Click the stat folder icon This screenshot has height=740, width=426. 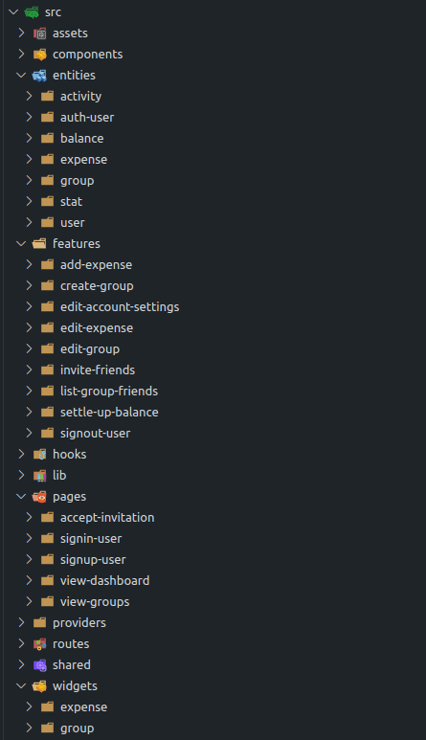47,202
